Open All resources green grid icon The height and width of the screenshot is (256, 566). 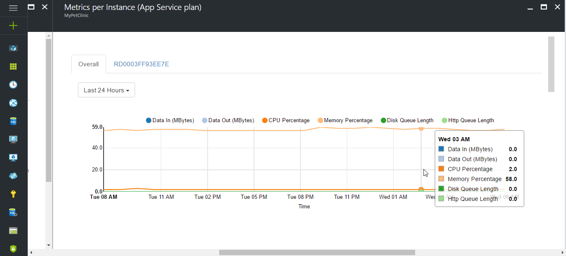point(13,66)
